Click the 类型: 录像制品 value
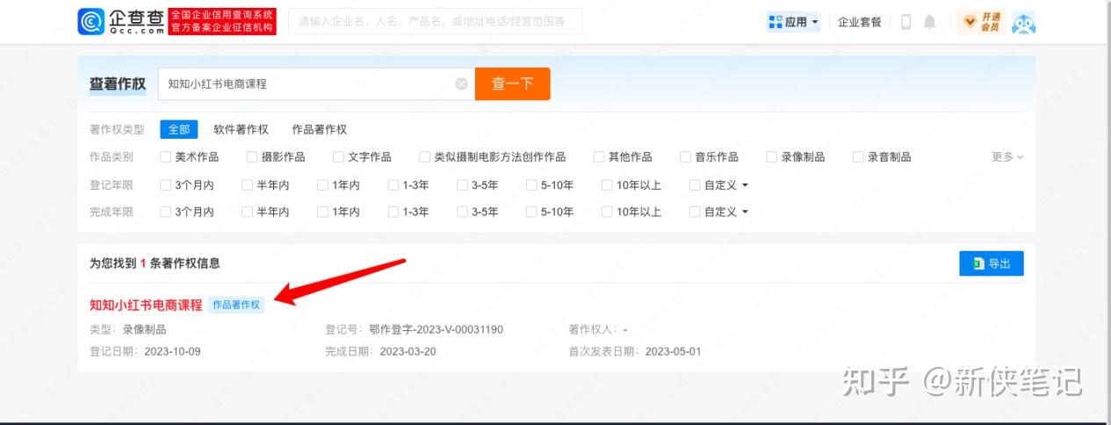Screen dimensions: 1111x425 coord(144,329)
